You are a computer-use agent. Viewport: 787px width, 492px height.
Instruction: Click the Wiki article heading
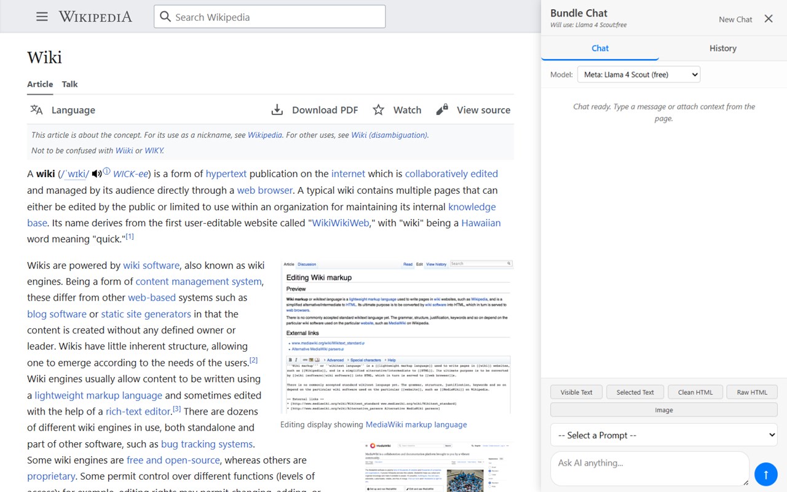[44, 57]
